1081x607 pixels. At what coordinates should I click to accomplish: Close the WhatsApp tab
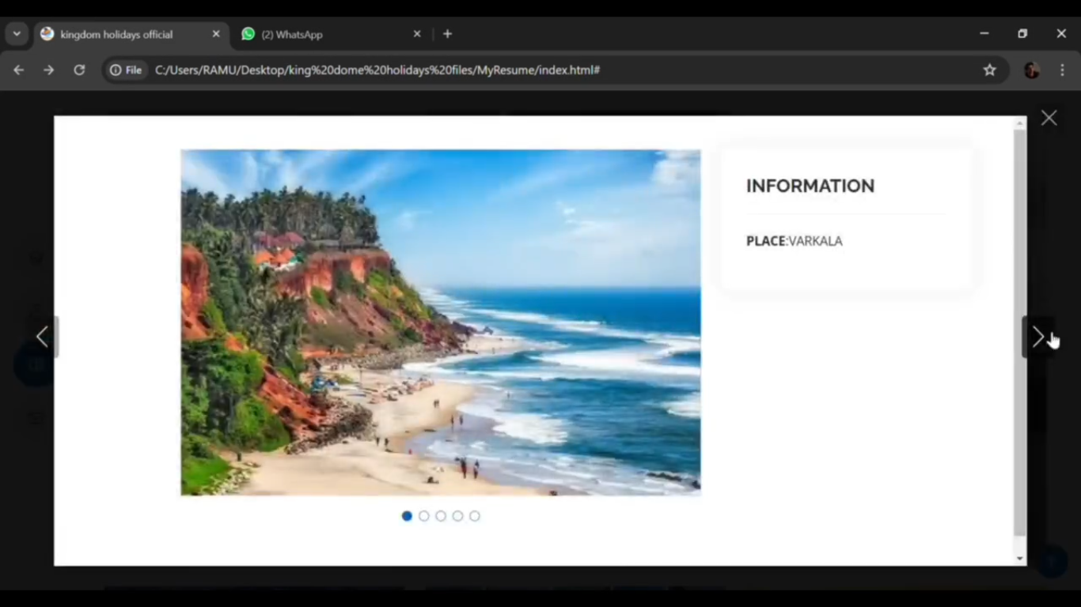pyautogui.click(x=417, y=34)
